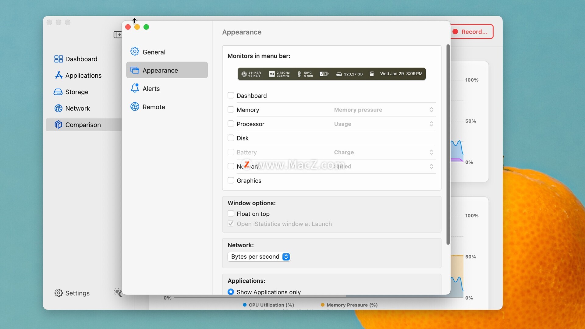Click the Settings gear icon in main window
This screenshot has height=329, width=585.
point(58,293)
